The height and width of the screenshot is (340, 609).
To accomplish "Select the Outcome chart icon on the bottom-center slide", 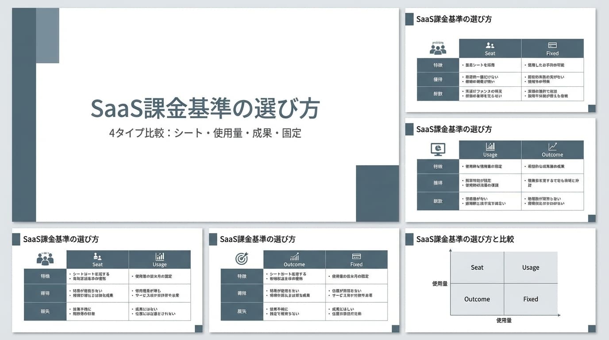I will [x=295, y=257].
